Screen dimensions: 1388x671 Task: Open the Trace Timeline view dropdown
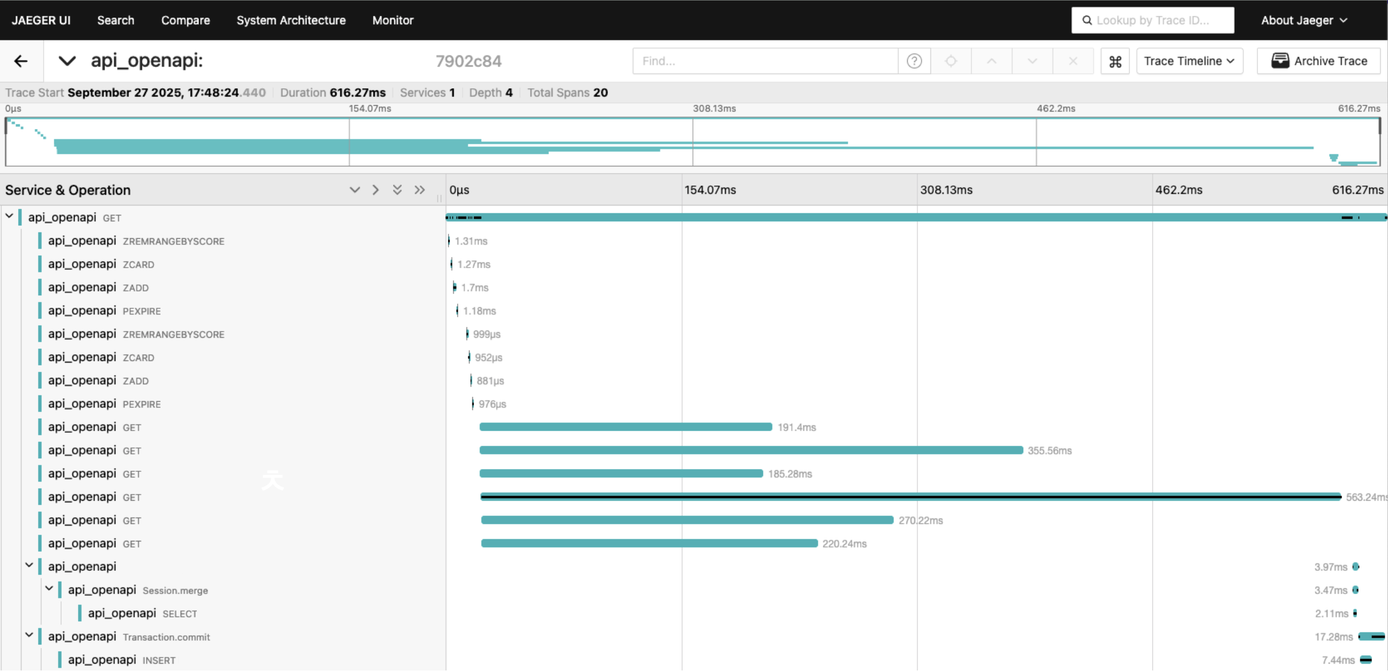[x=1189, y=61]
